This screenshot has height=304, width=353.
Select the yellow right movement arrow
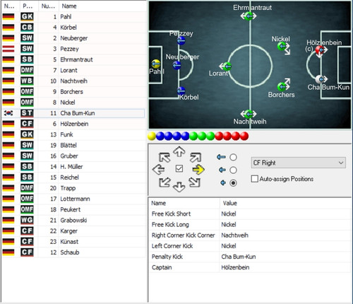[x=198, y=170]
